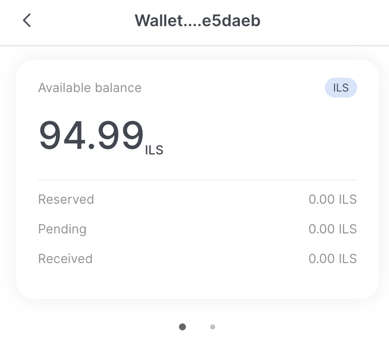Click blank card area below Received row
Screen dimensions: 389x337
click(x=198, y=283)
